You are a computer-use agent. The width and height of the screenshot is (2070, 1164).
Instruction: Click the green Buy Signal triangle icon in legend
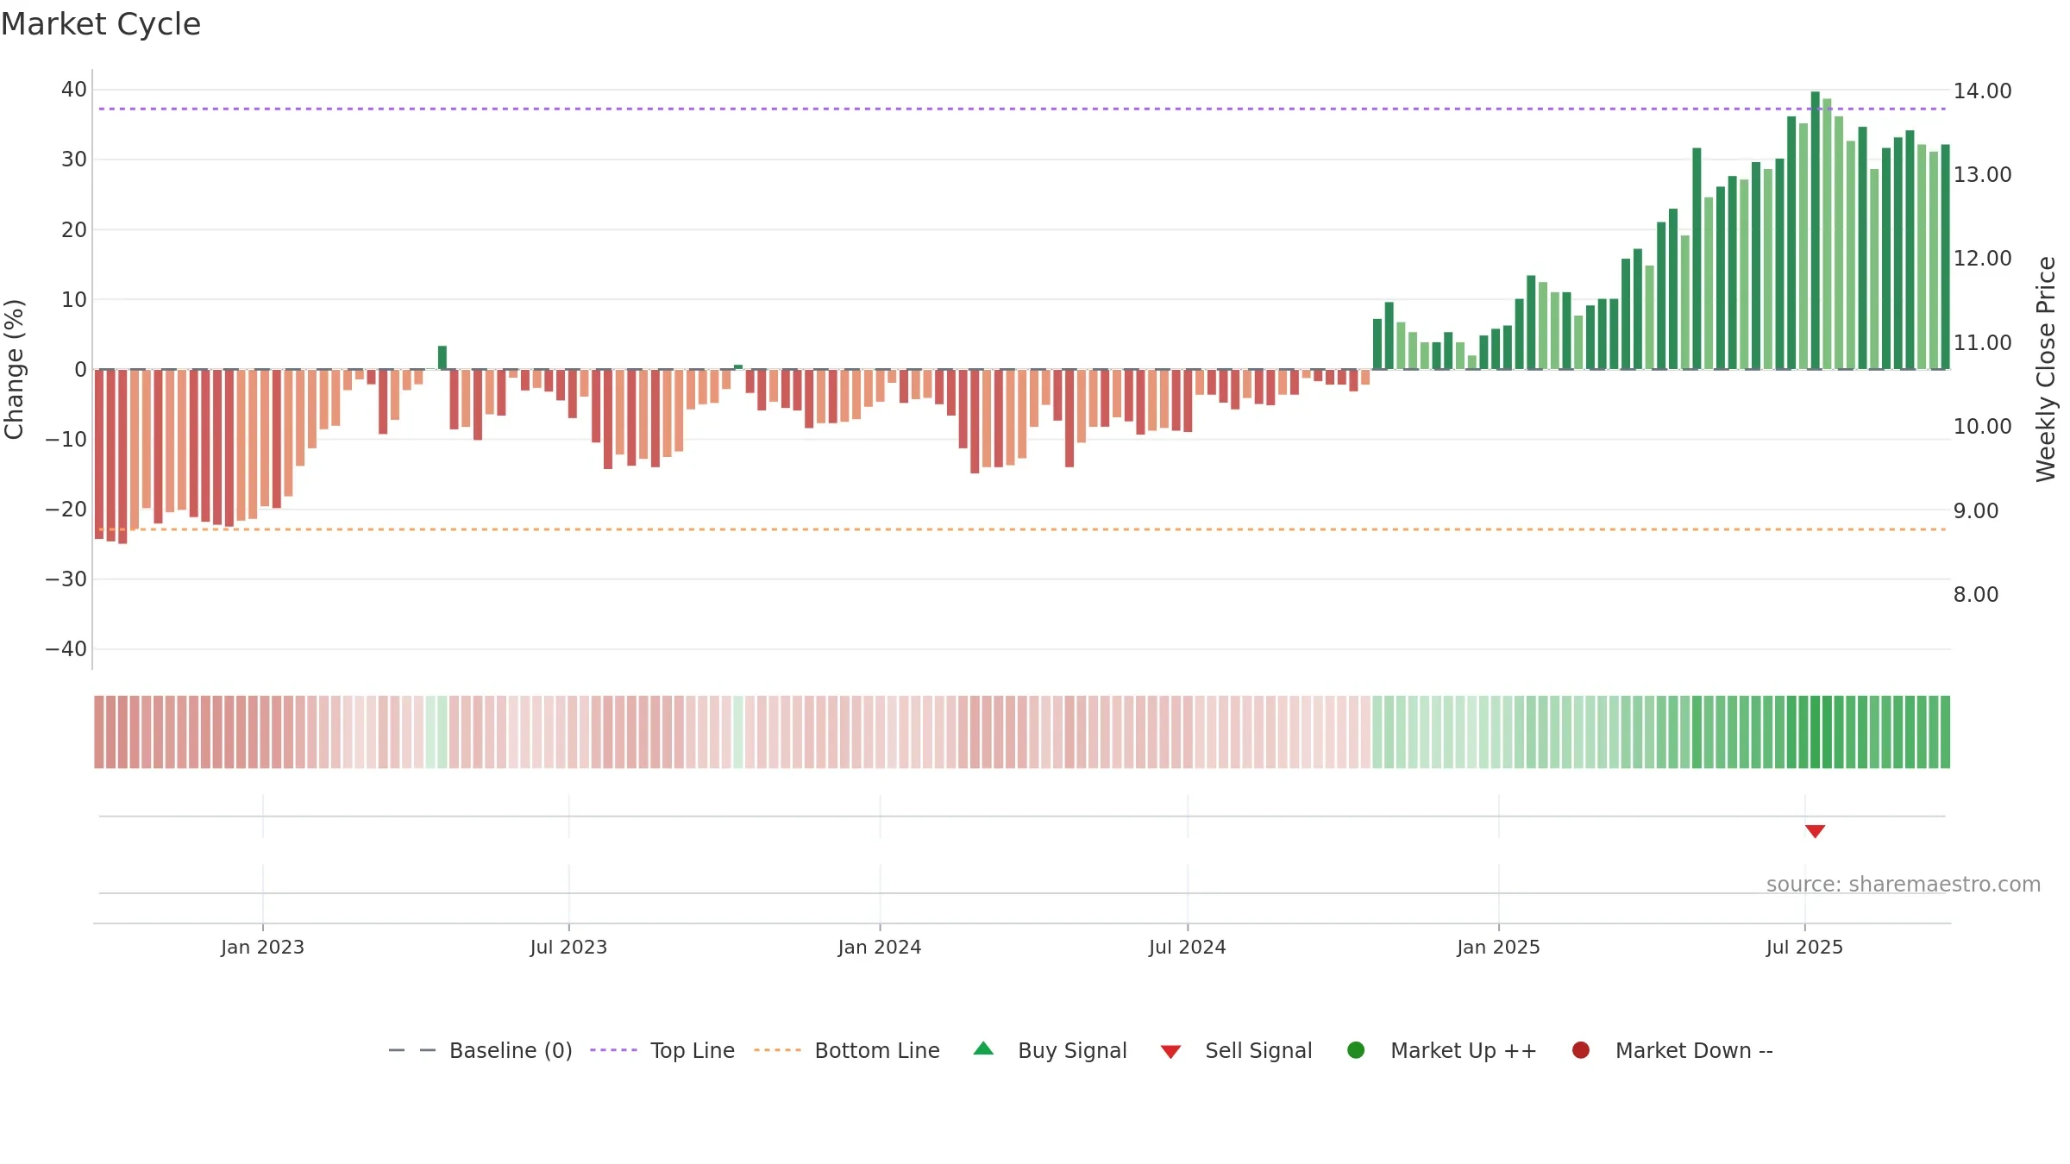[x=983, y=1048]
